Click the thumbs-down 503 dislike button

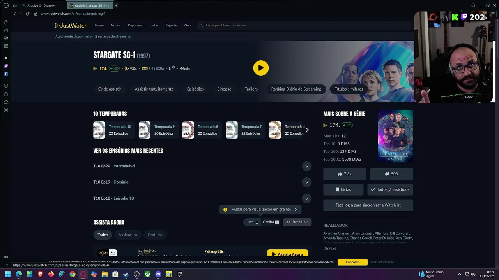[x=391, y=174]
